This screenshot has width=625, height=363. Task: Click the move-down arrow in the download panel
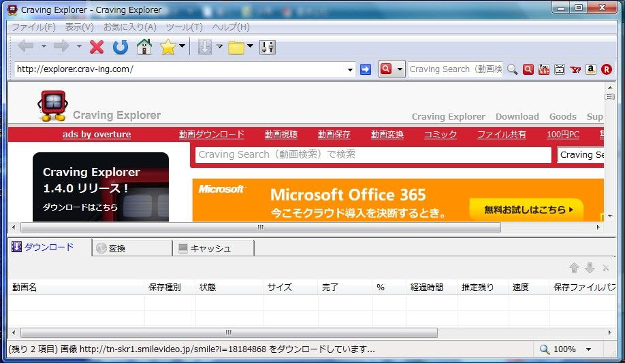[x=590, y=268]
